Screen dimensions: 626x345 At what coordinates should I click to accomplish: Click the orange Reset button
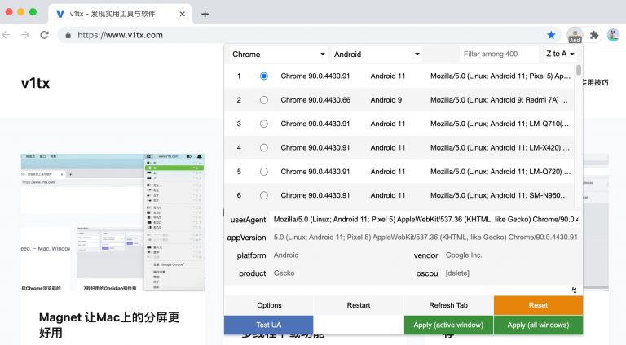point(538,305)
